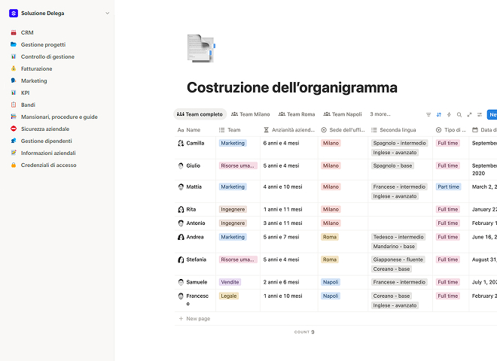Open the Sede dell'ufficio column header
Image resolution: width=497 pixels, height=361 pixels.
(343, 130)
